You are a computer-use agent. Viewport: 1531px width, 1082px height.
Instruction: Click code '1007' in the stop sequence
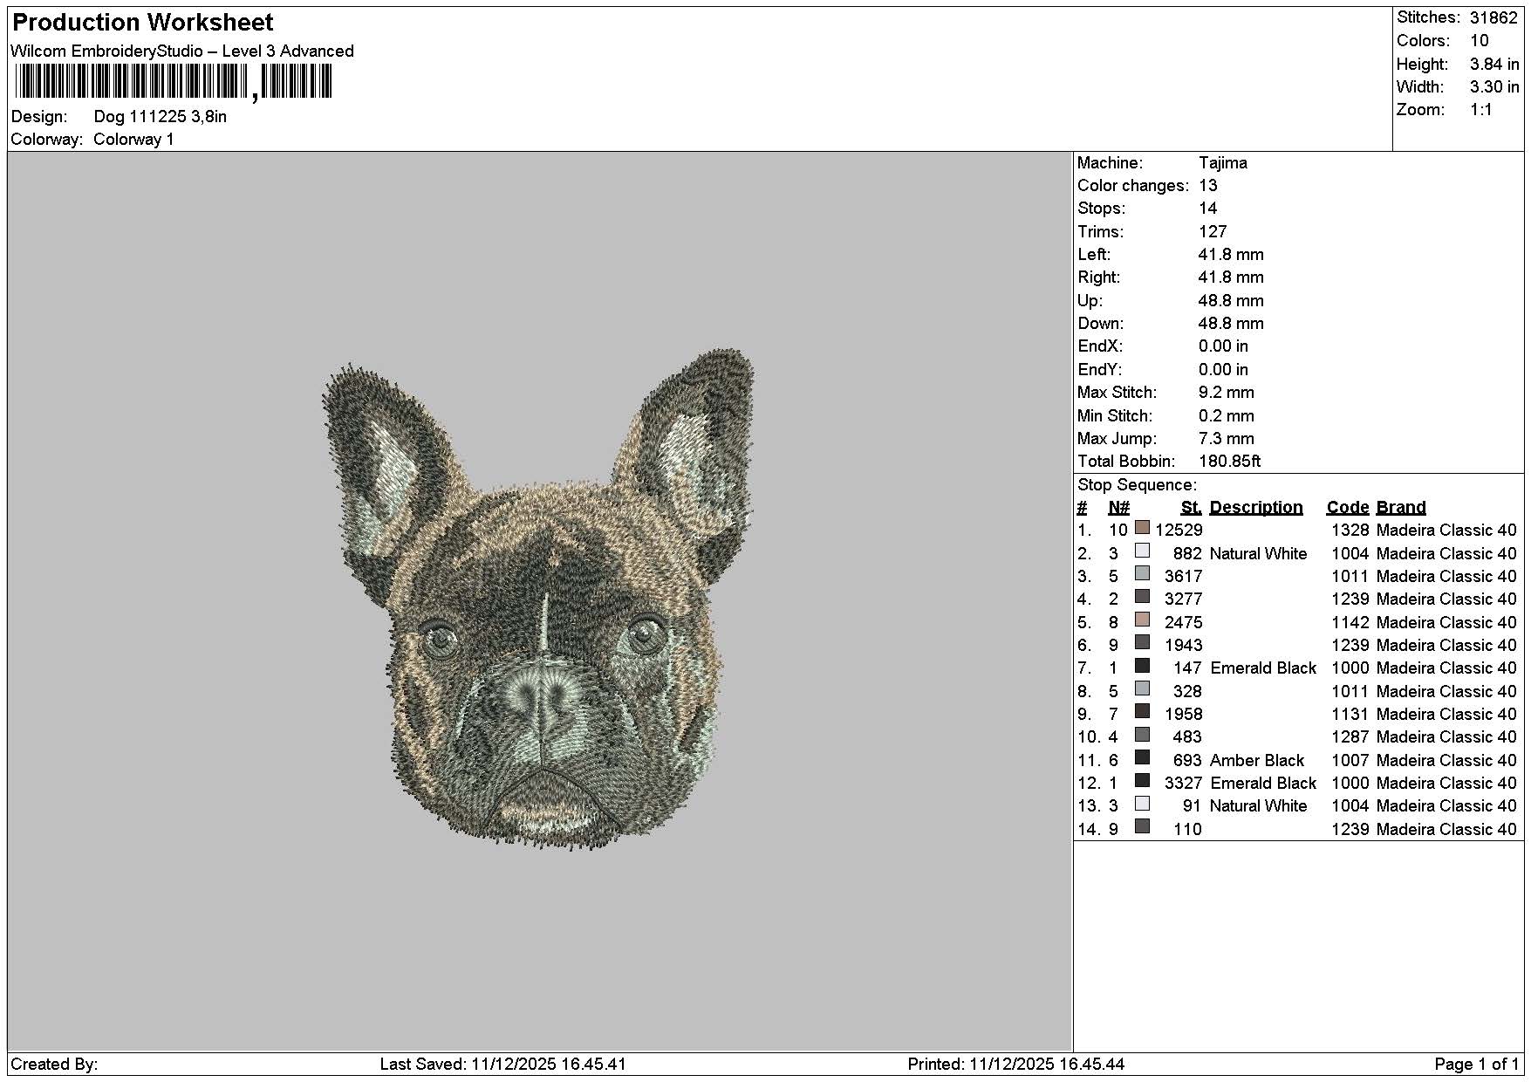pos(1350,761)
